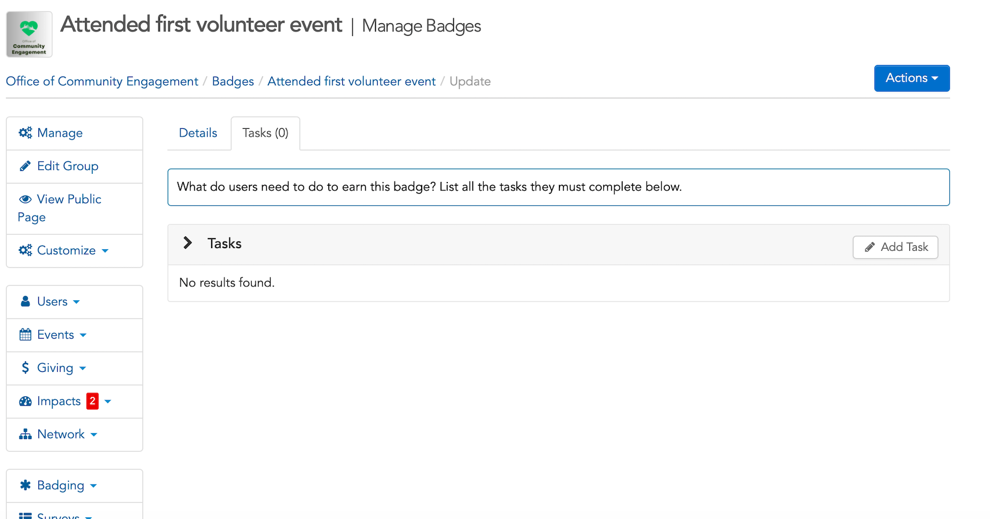Click the Badging asterisk icon

[x=25, y=485]
